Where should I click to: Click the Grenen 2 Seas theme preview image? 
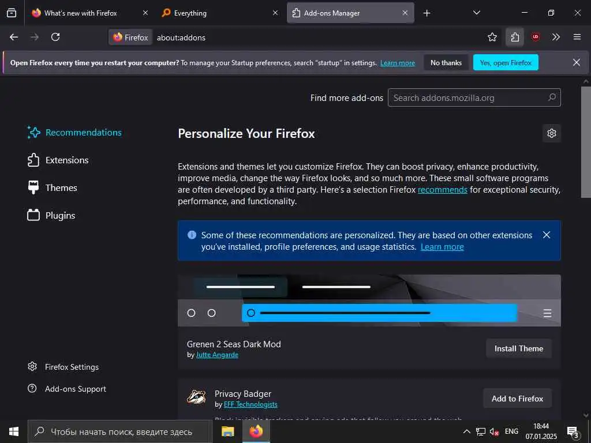tap(369, 301)
